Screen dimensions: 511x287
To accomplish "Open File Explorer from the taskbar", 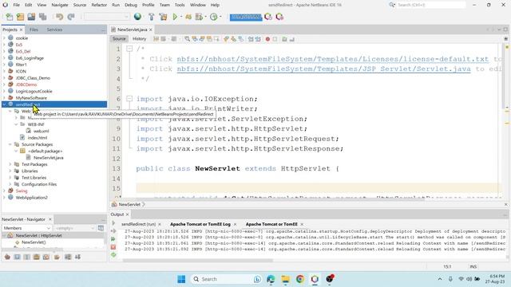I will 286,279.
